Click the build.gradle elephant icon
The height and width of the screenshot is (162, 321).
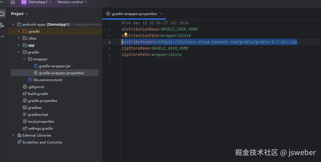25,94
